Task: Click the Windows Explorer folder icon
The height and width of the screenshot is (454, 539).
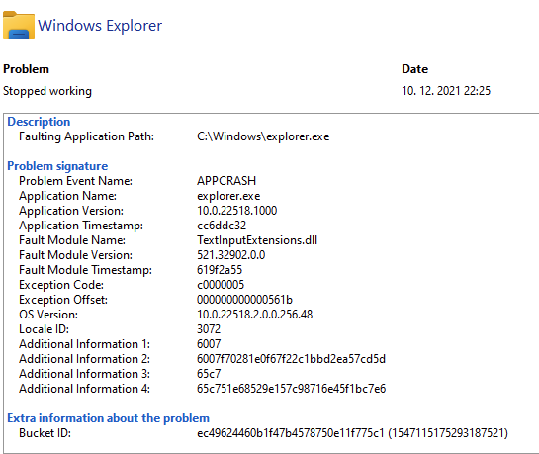Action: 19,25
